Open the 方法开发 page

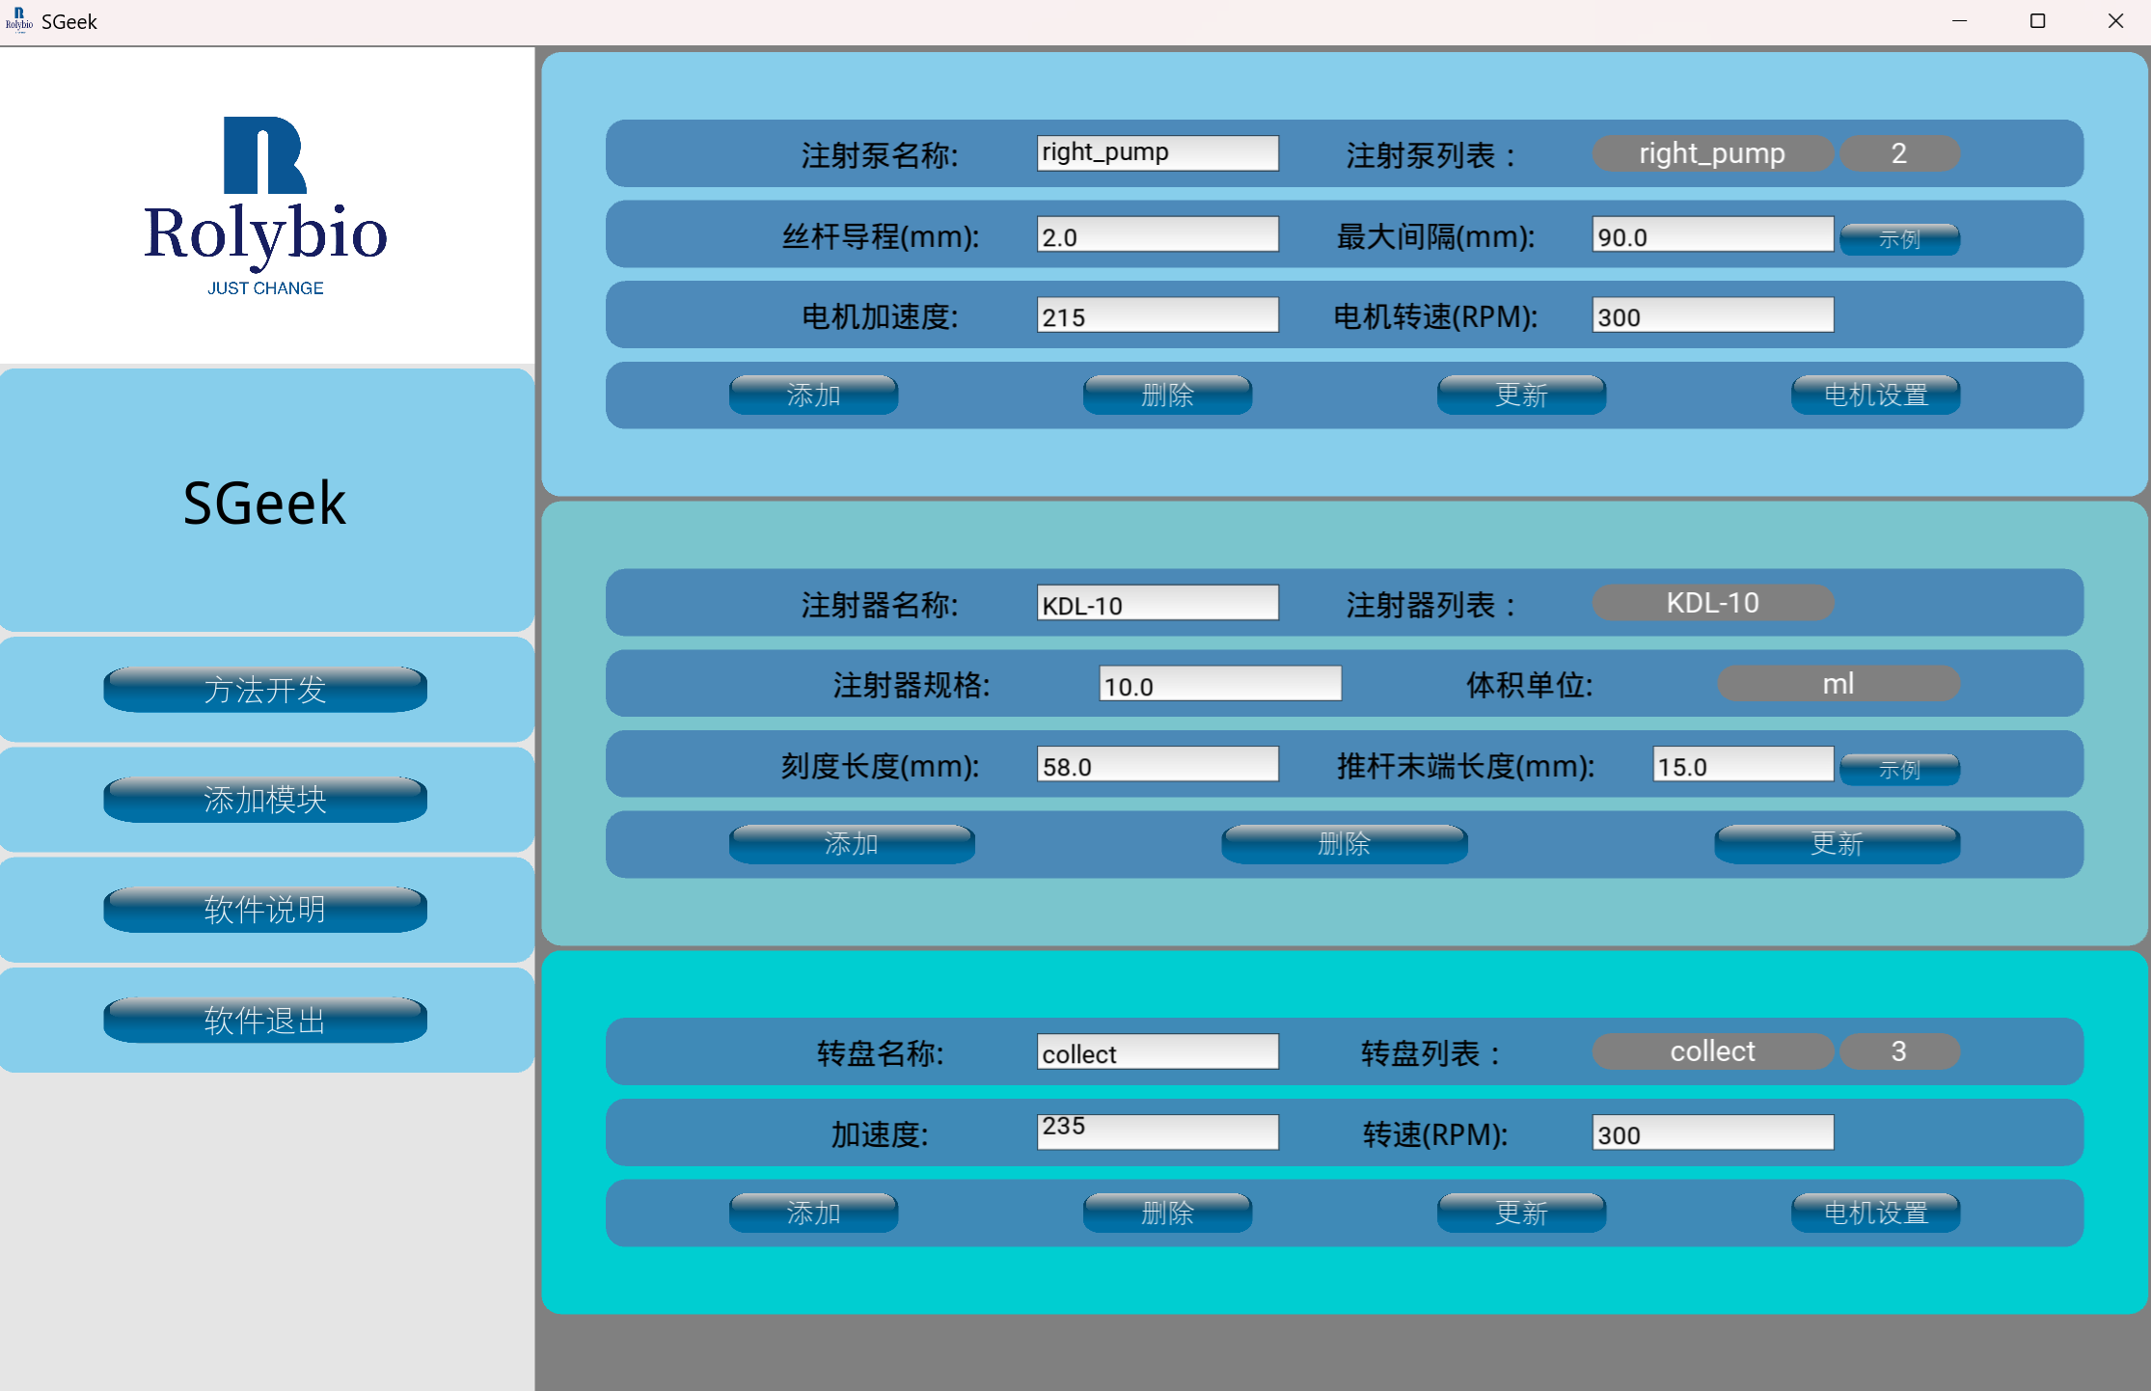[x=265, y=690]
